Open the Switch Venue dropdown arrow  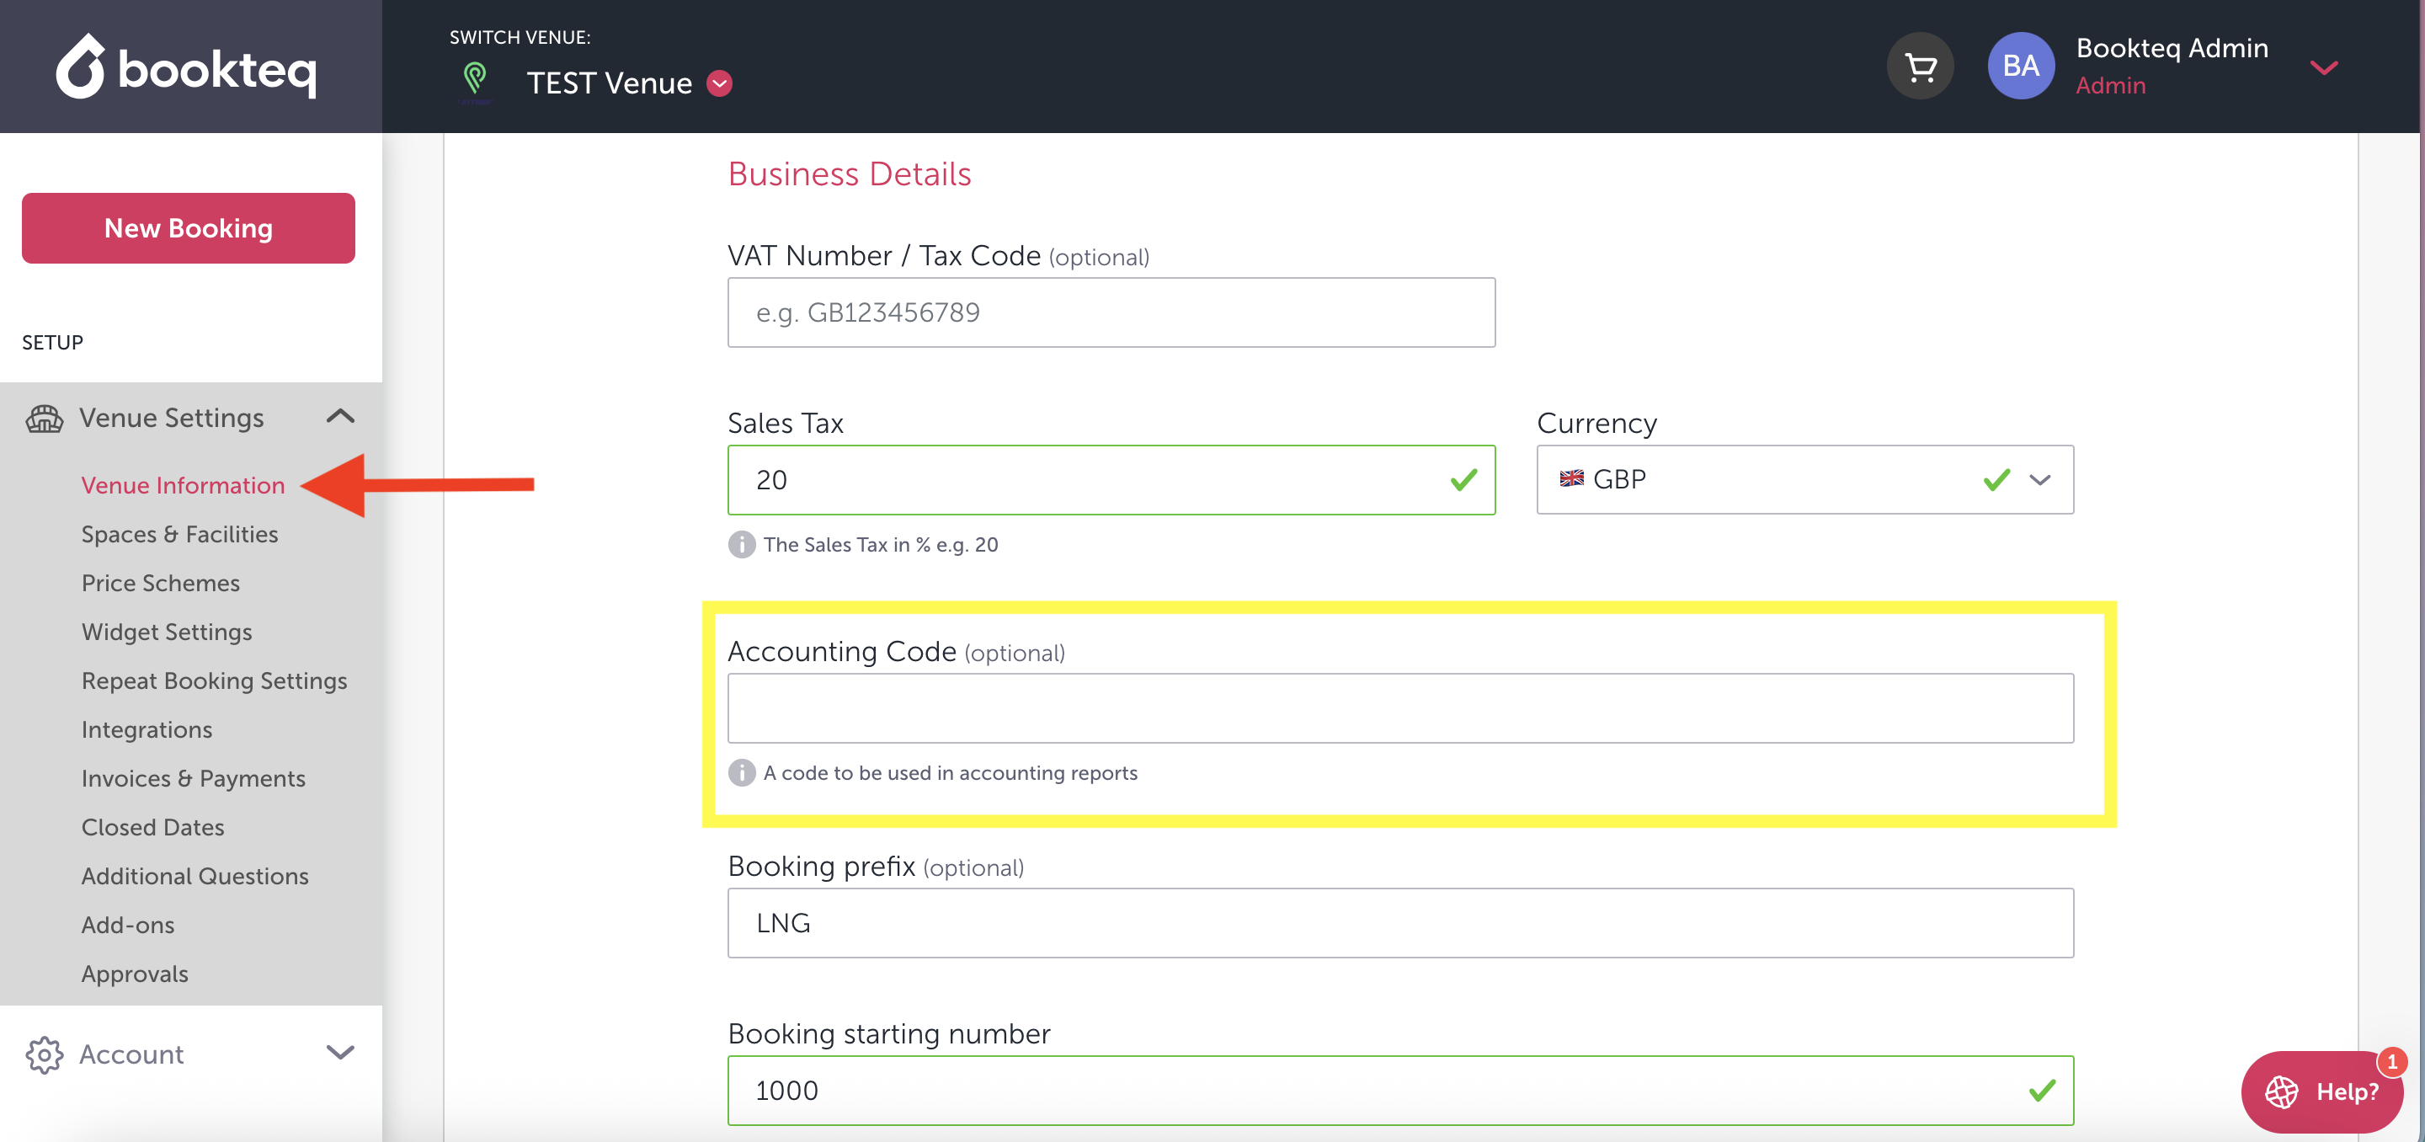[719, 83]
